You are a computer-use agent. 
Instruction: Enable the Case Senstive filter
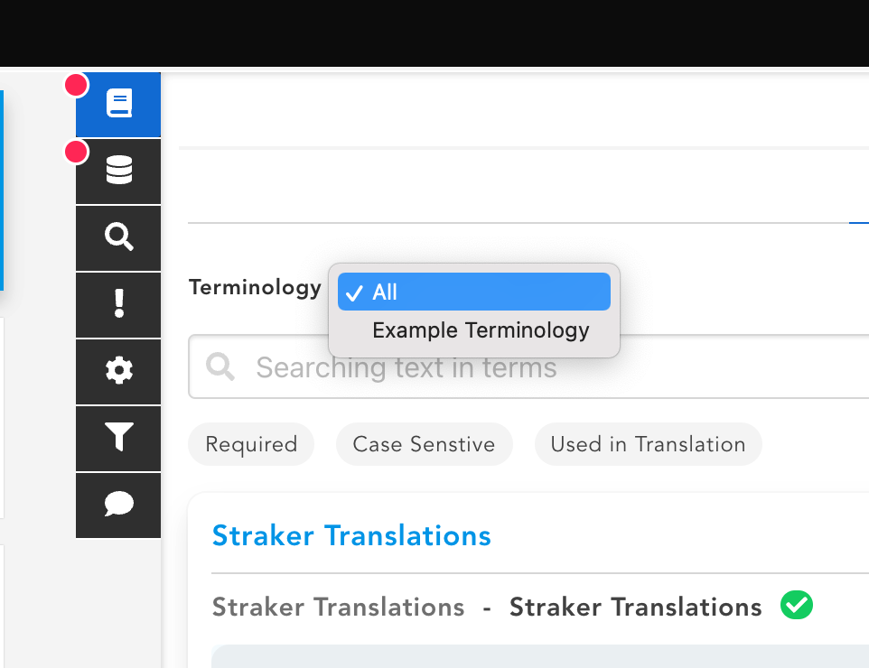424,444
